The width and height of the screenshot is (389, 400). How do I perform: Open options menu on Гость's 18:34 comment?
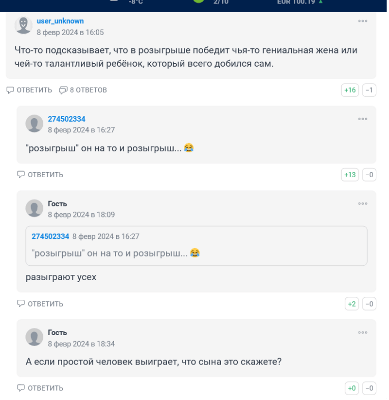tap(363, 332)
